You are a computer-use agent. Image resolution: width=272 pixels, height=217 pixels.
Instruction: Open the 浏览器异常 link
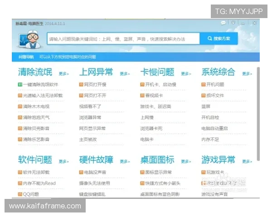point(90,118)
